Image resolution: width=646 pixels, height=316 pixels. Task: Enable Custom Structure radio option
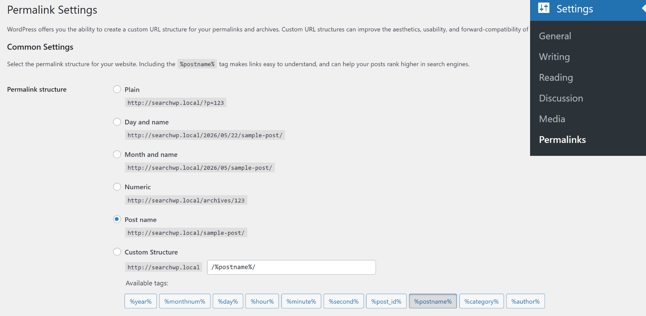click(117, 252)
